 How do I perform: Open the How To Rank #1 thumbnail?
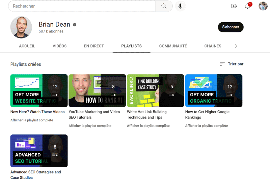97,91
